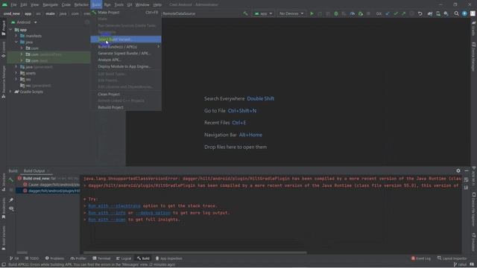Expand the java (generated) folder
Image resolution: width=477 pixels, height=268 pixels.
[x=16, y=67]
